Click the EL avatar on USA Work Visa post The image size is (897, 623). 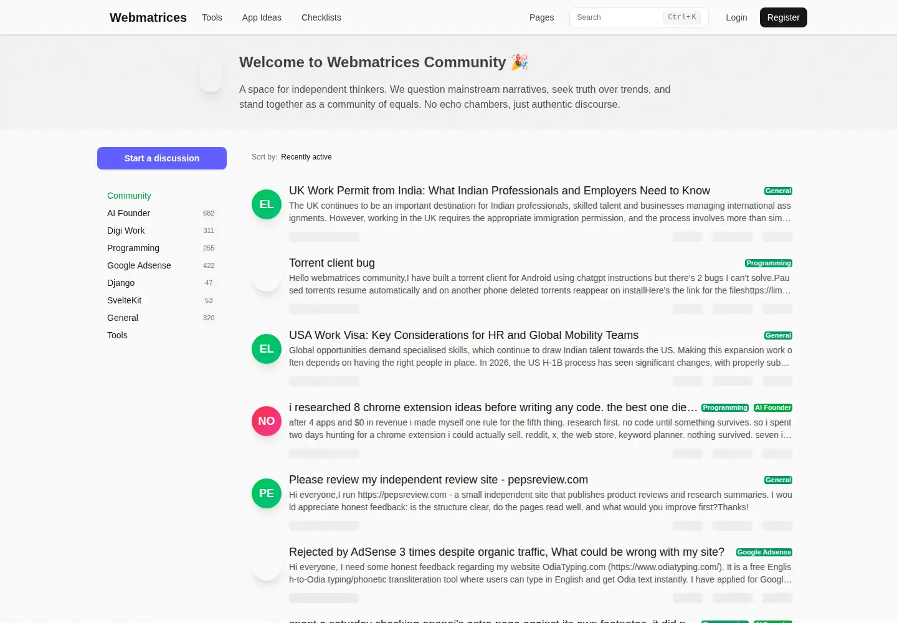point(267,349)
